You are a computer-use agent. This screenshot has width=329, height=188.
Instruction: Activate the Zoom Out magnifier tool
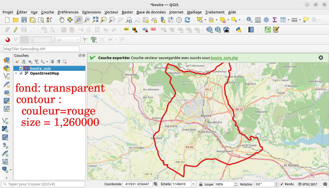[x=87, y=20]
